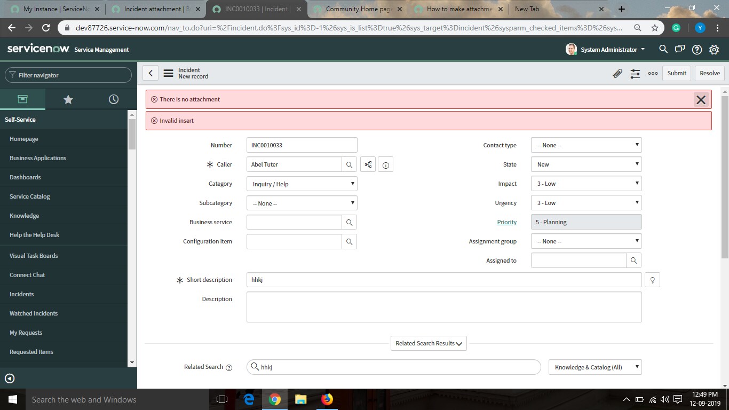This screenshot has width=729, height=410.
Task: Dismiss the error messages with the X
Action: 701,100
